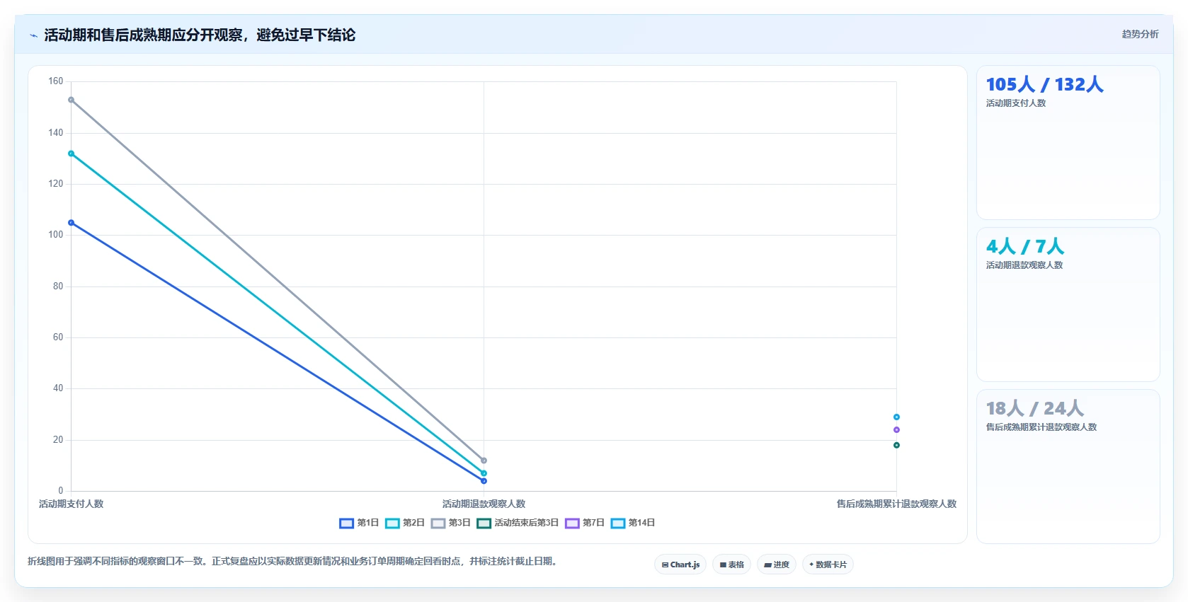This screenshot has width=1188, height=602.
Task: Click the footnote starting 折线图用于强调
Action: (294, 562)
